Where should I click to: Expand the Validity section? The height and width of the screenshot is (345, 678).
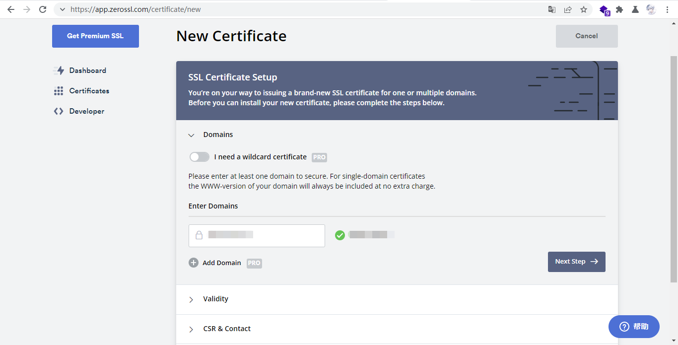(192, 299)
